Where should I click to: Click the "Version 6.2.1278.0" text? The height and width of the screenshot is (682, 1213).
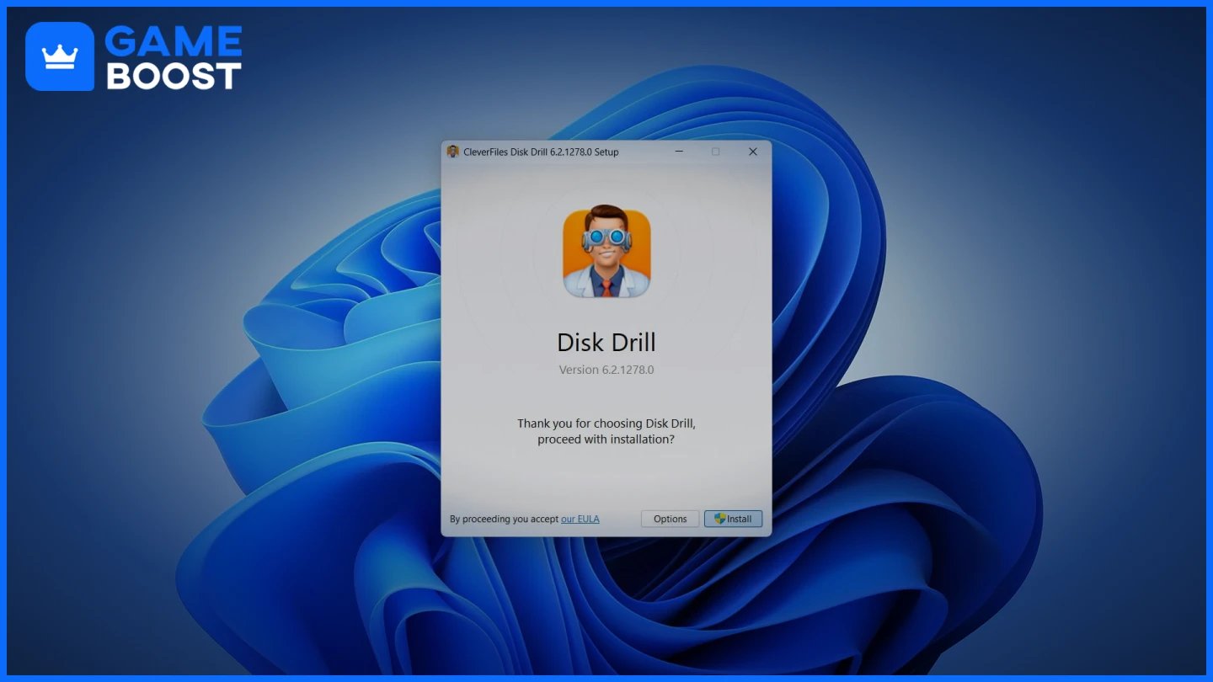[606, 370]
